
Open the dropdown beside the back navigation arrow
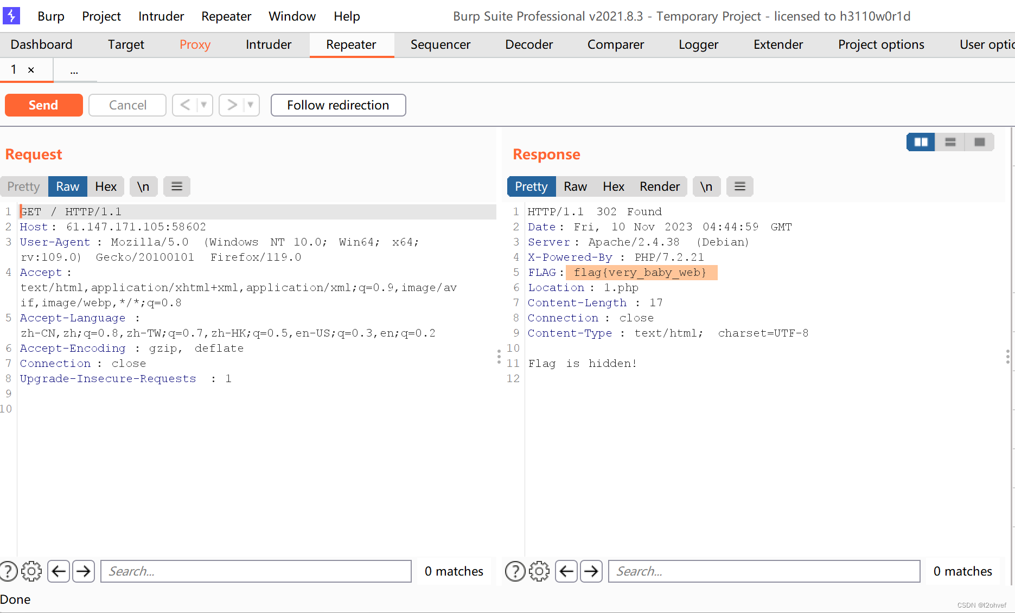pyautogui.click(x=203, y=105)
